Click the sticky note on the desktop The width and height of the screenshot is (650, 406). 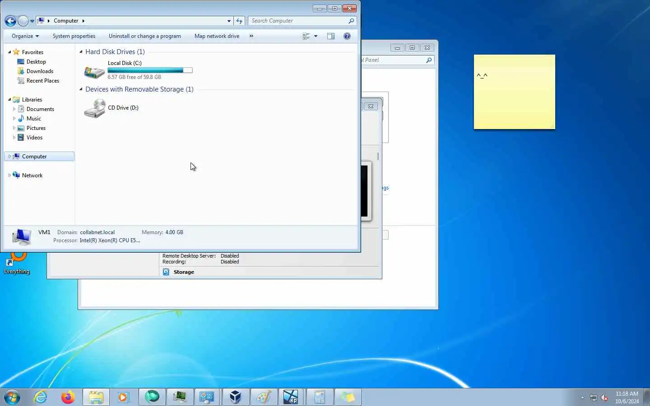(514, 92)
